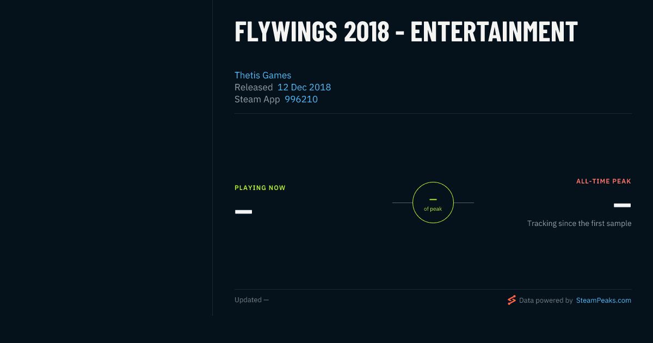The height and width of the screenshot is (343, 653).
Task: Click the line left of the peak circle
Action: tap(402, 203)
